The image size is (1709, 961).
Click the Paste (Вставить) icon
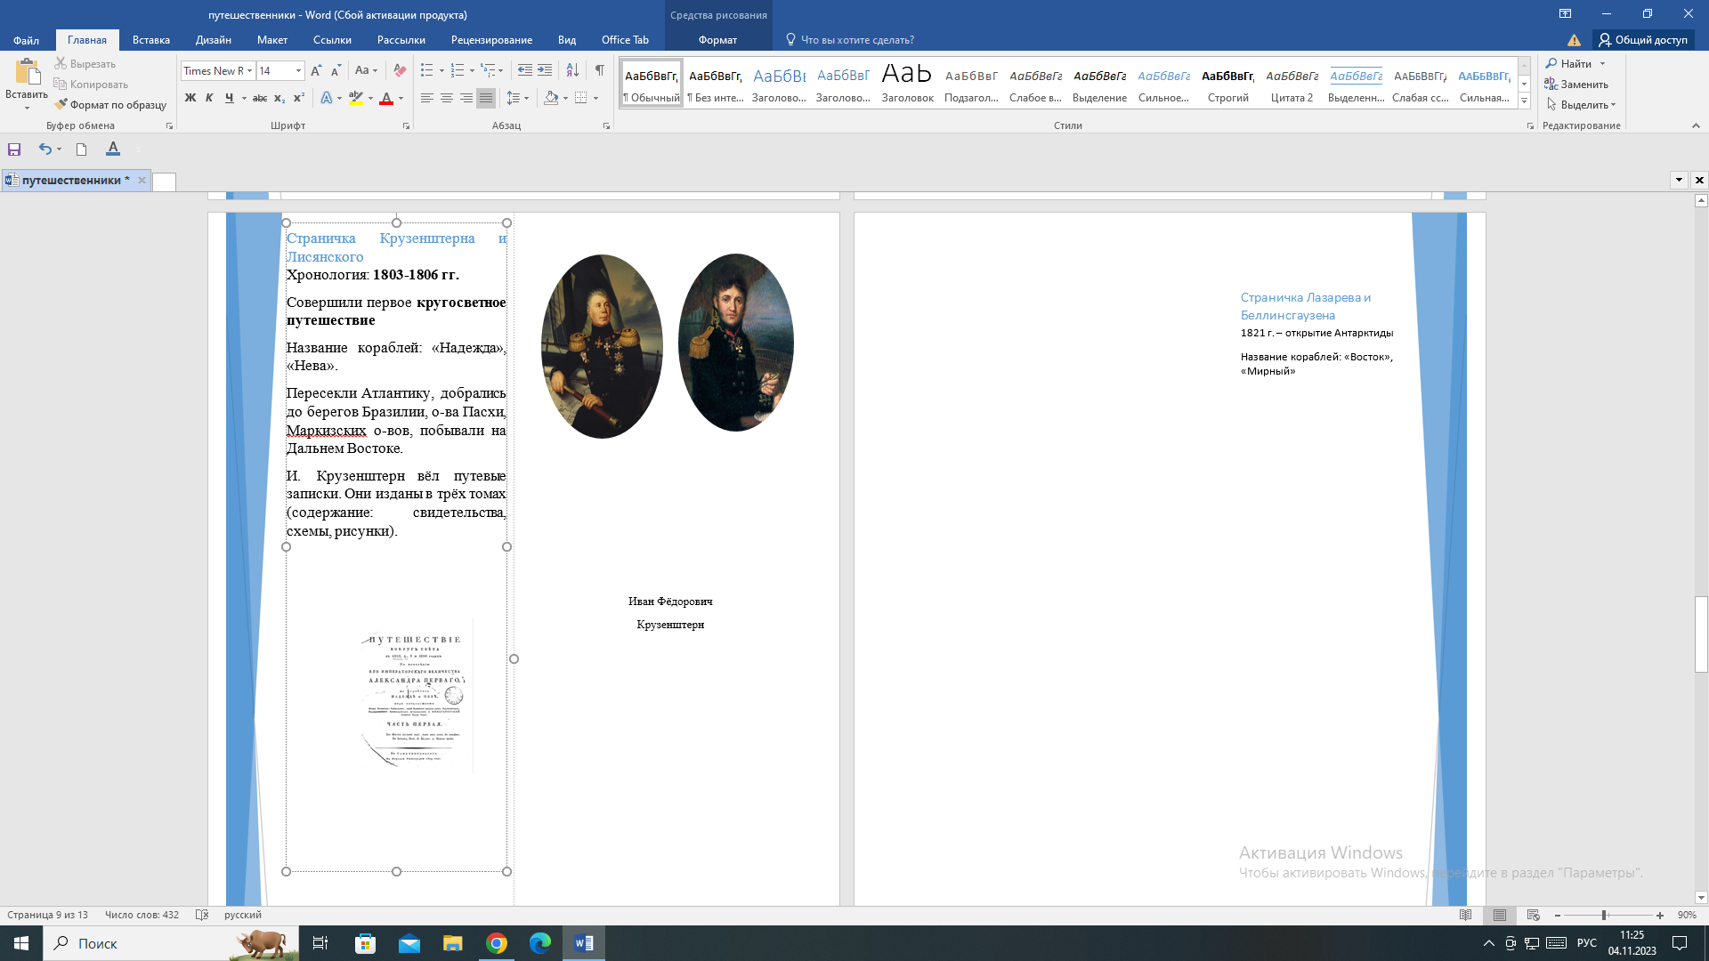point(27,73)
